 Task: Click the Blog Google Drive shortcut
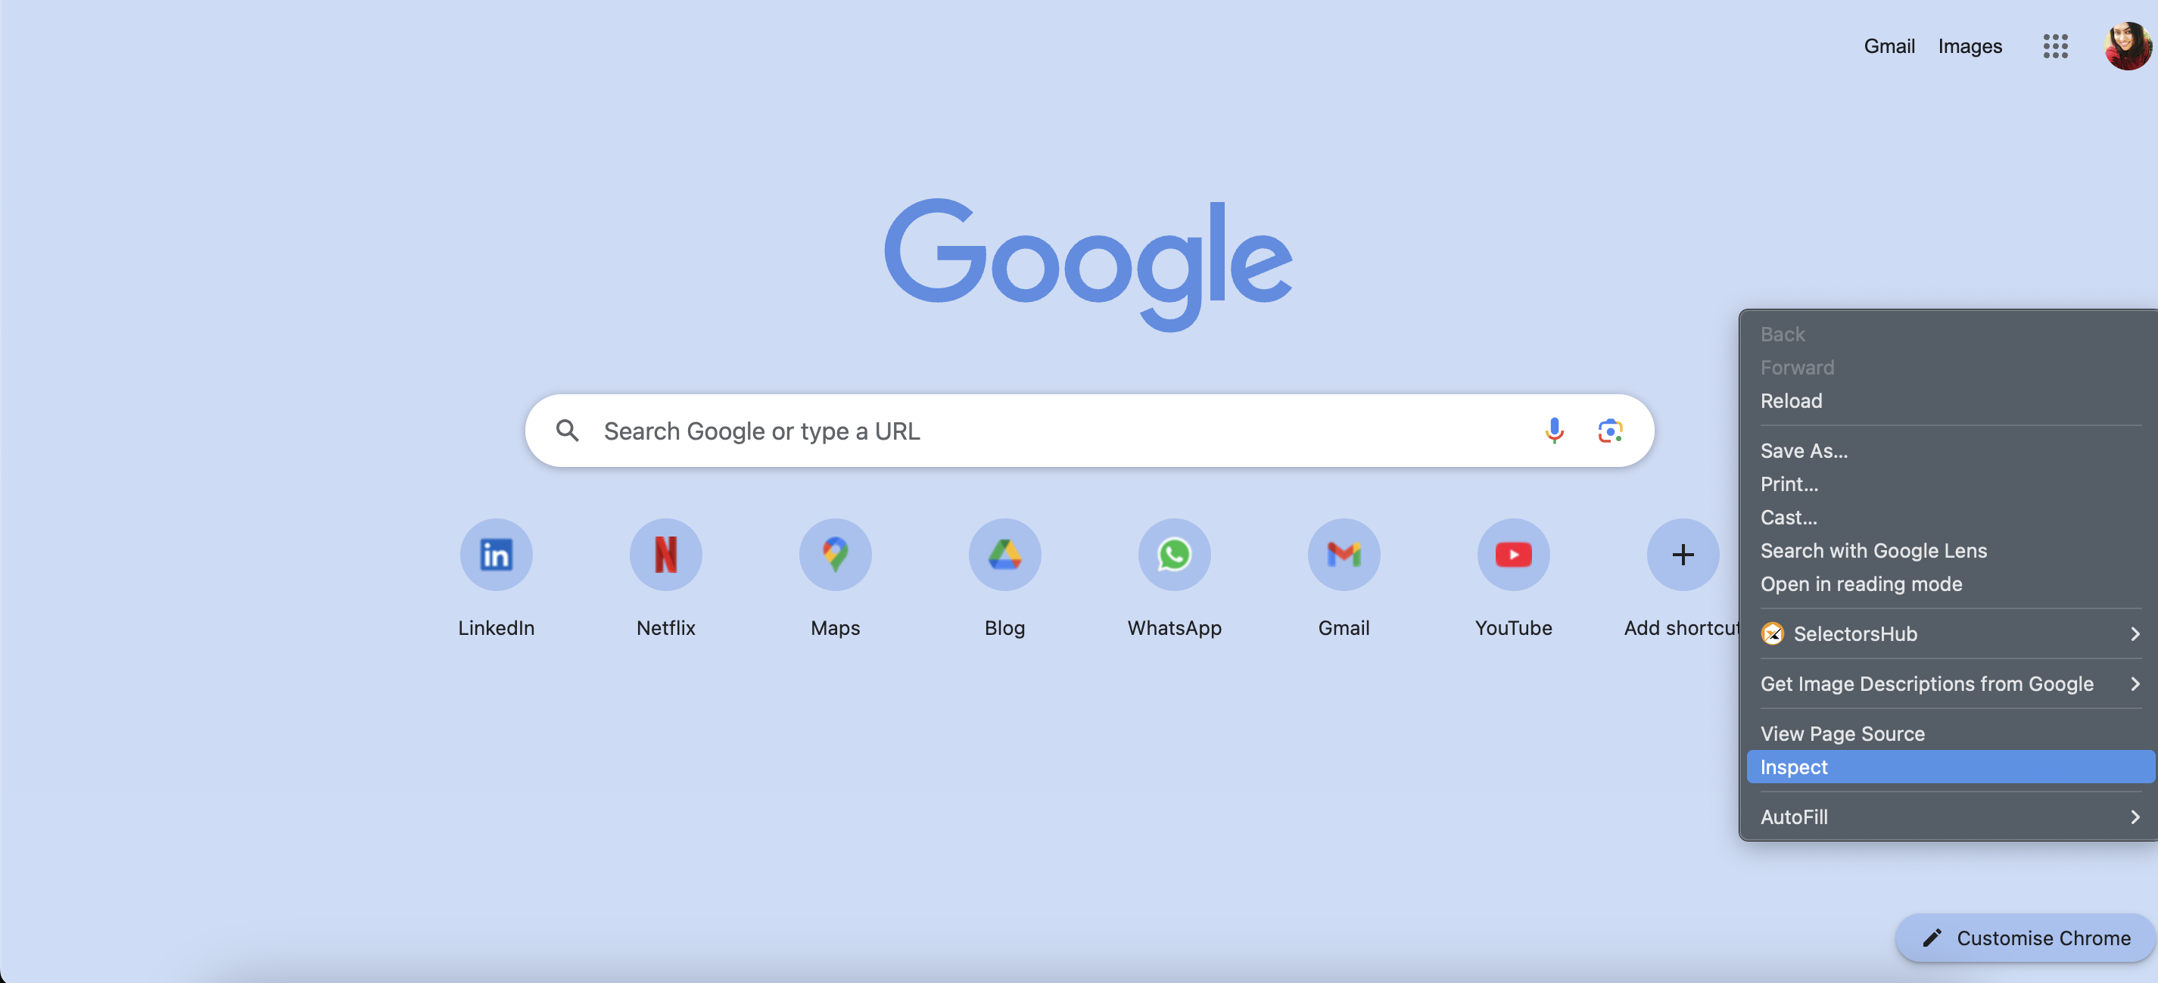click(x=1004, y=555)
